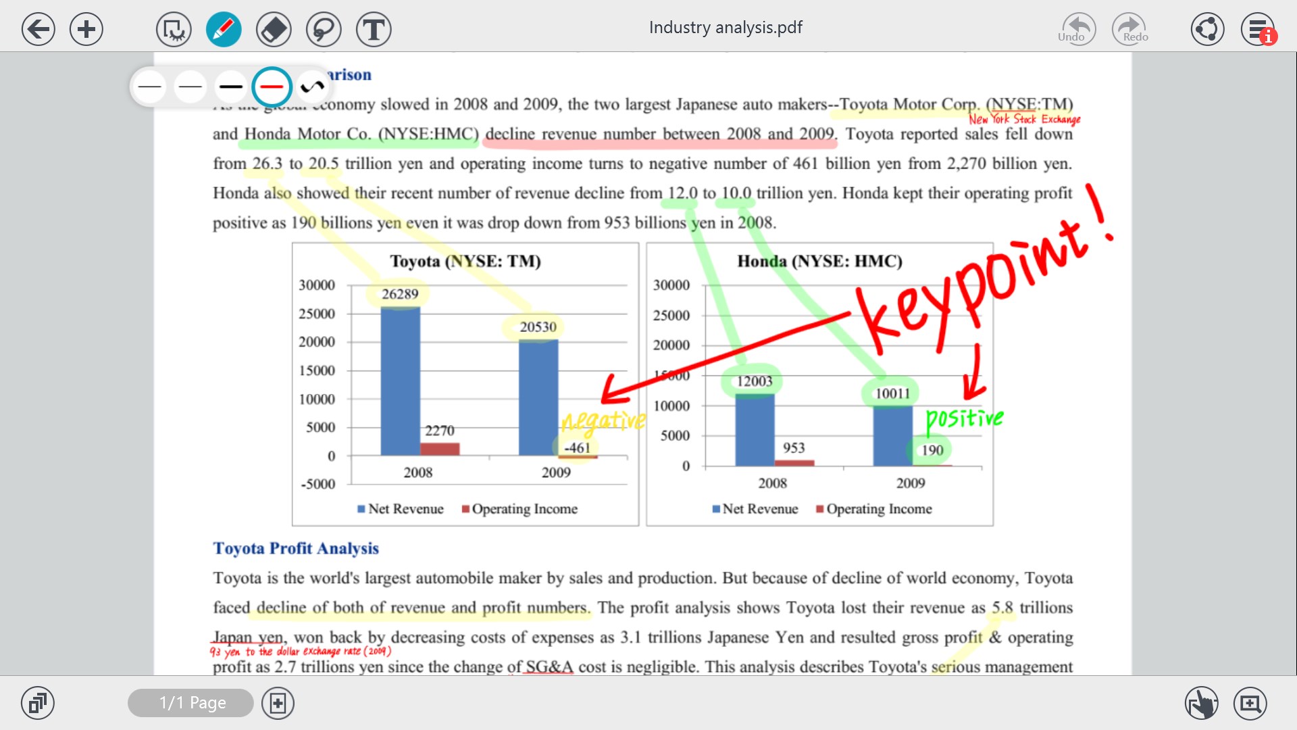Viewport: 1297px width, 730px height.
Task: Click the red 'New York Stock Exchange' note
Action: [1024, 120]
